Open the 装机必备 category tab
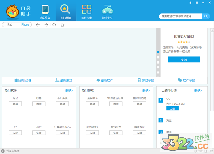Viewport: 214px width, 154px height. tap(23, 81)
